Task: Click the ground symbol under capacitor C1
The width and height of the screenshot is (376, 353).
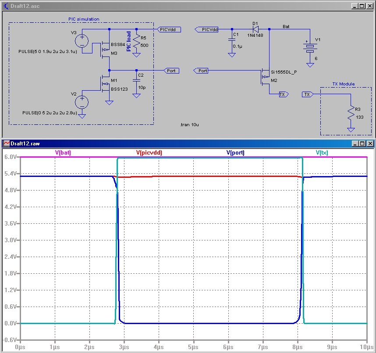Action: coord(232,55)
